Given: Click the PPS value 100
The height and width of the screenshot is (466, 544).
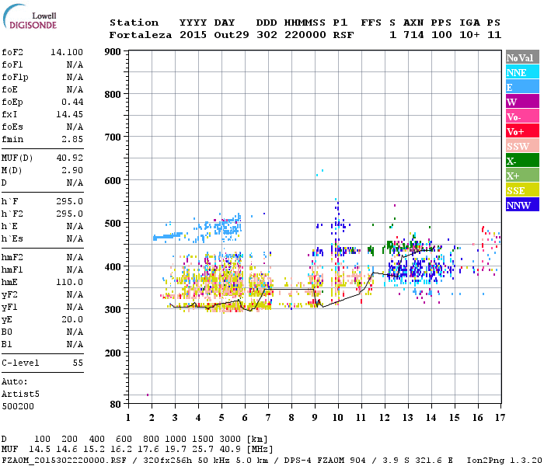Looking at the screenshot, I should [x=441, y=35].
